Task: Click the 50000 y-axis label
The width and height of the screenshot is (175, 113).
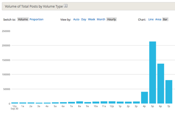Action: point(7,89)
